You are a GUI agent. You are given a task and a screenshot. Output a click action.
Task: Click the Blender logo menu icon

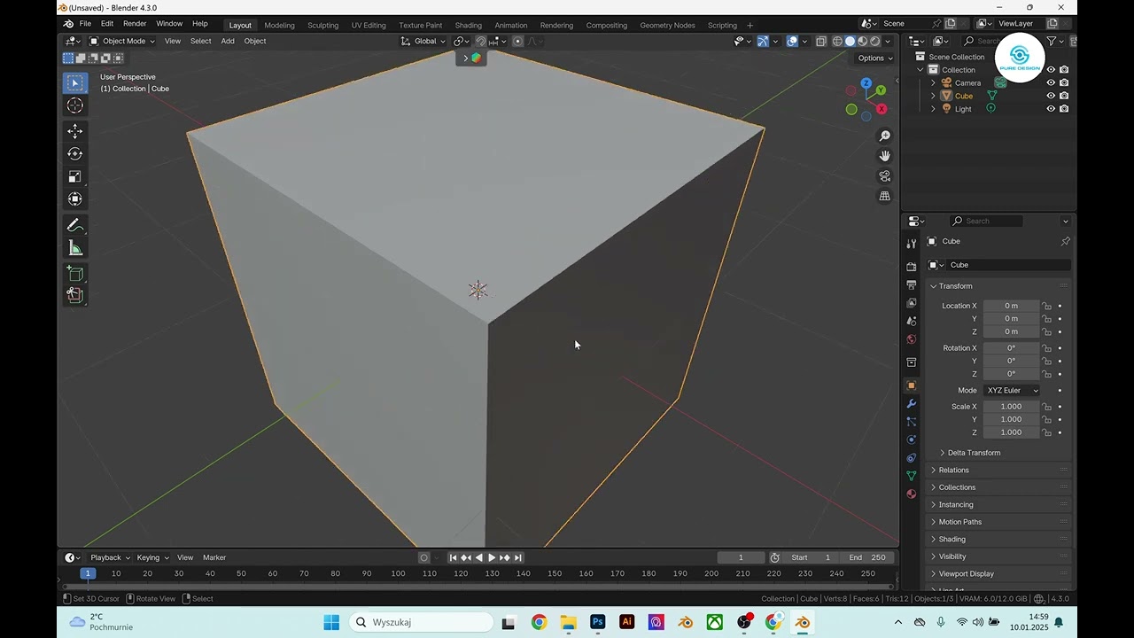tap(68, 24)
